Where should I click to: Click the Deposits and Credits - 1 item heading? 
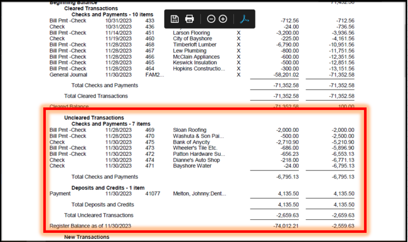pos(108,188)
